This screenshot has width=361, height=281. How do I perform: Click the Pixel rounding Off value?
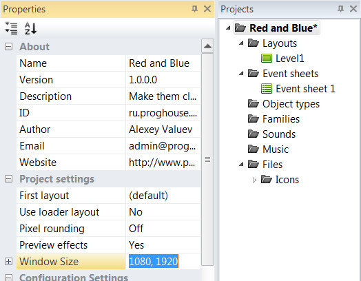[x=163, y=229]
